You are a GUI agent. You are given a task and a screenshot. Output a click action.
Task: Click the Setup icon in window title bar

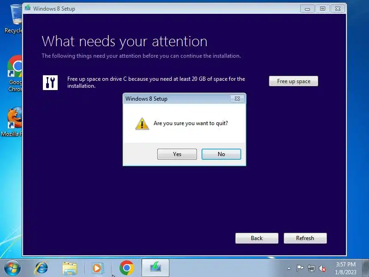tap(28, 8)
